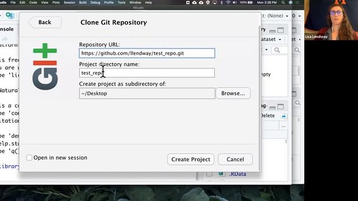Click the Repository URL input field
The image size is (358, 201).
point(147,53)
